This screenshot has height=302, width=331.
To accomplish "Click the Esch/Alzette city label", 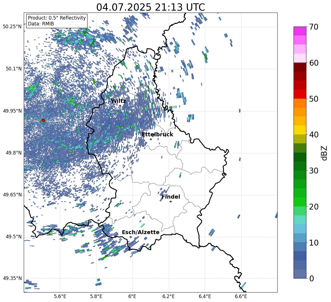I will [141, 232].
